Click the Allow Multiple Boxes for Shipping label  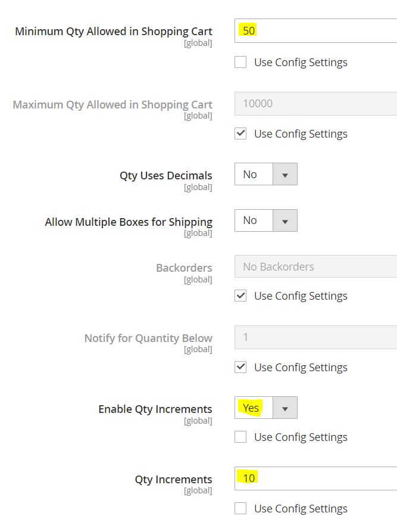129,221
